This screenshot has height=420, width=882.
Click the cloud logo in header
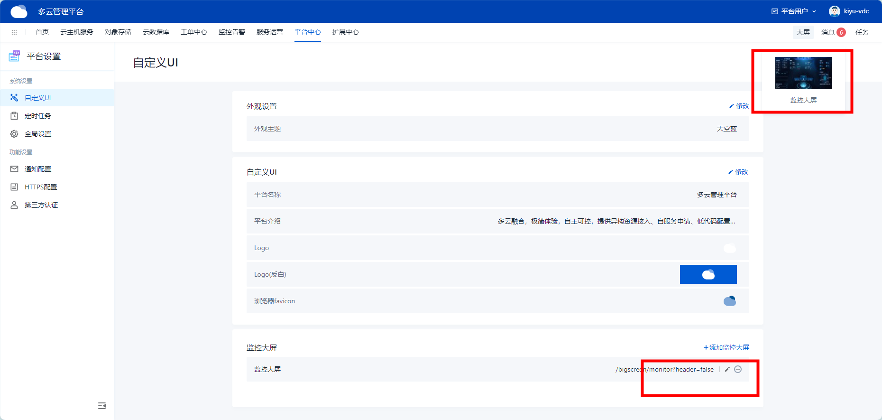click(19, 11)
